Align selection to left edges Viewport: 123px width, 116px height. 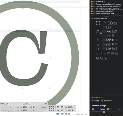97,53
